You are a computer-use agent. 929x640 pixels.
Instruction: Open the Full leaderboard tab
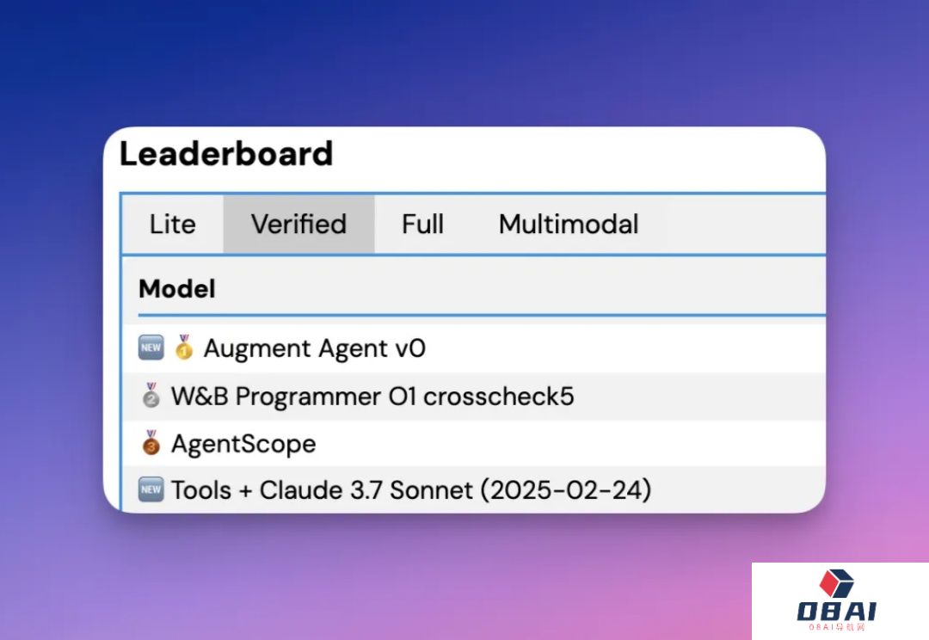pos(422,224)
